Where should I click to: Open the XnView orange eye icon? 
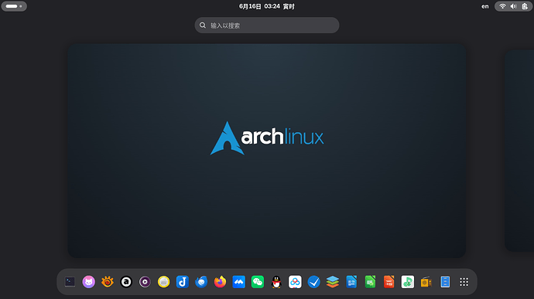pos(108,282)
